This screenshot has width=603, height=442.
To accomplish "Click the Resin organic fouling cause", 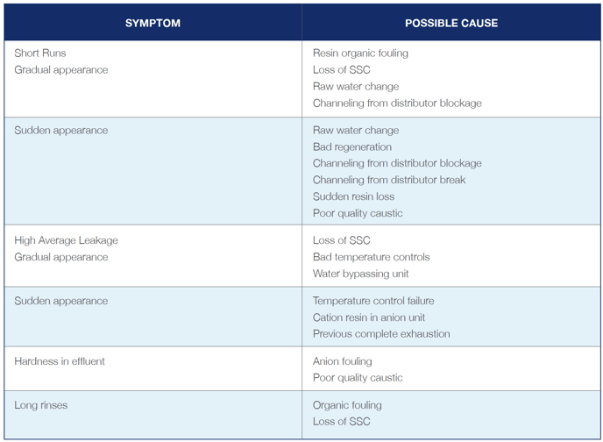I will (360, 53).
